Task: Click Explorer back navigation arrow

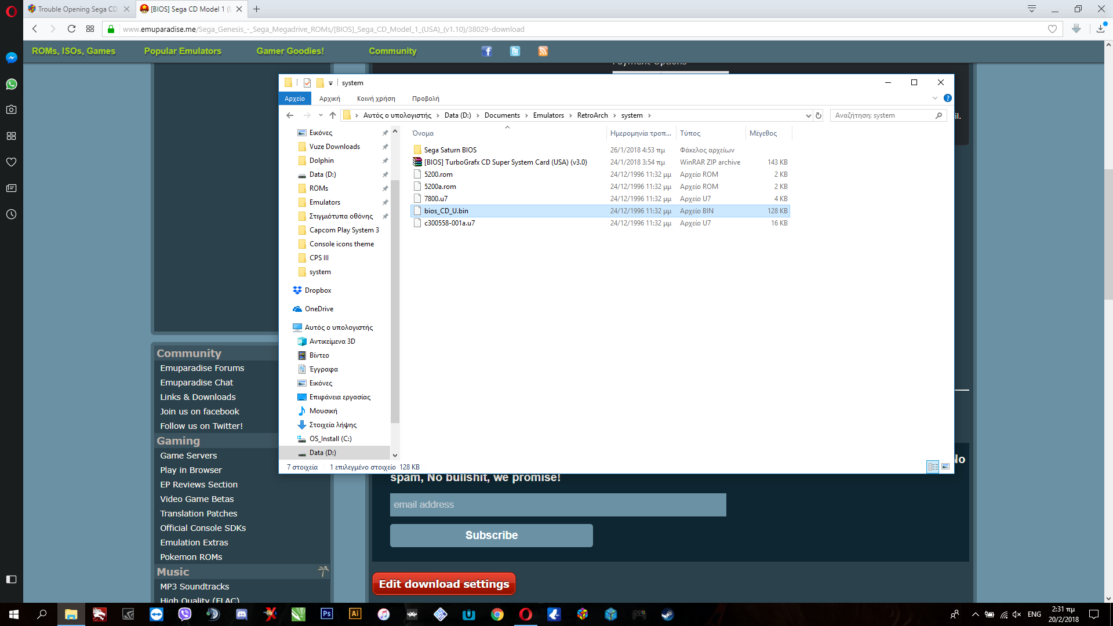Action: tap(290, 115)
